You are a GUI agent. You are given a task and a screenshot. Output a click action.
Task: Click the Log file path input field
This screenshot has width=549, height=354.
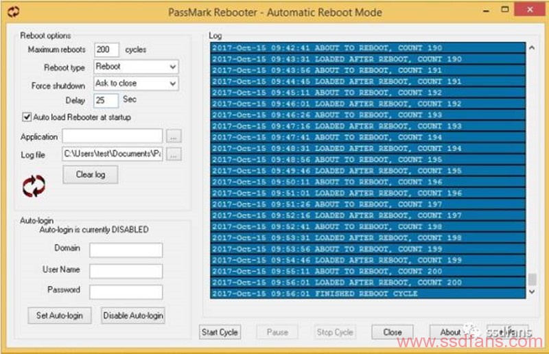pos(113,154)
